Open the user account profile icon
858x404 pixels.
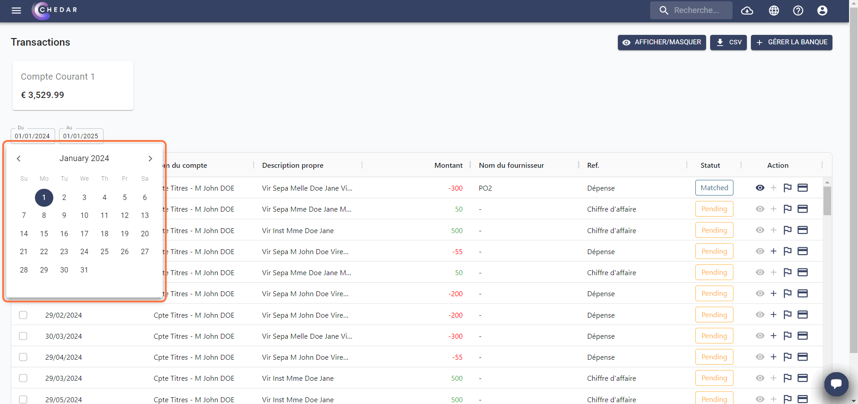[x=822, y=10]
